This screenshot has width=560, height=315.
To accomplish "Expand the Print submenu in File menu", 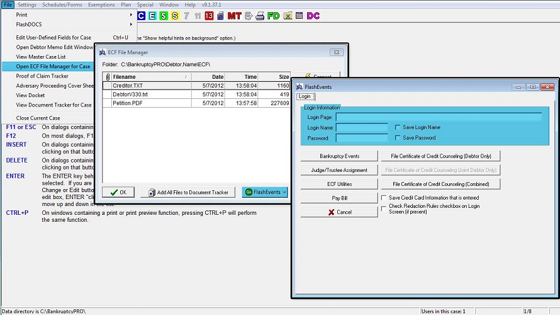I will (x=131, y=14).
